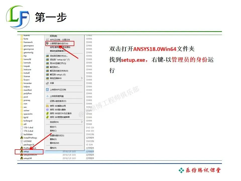Click the file icon beside 170-1.dvd
This screenshot has height=181, width=241.
point(22,127)
